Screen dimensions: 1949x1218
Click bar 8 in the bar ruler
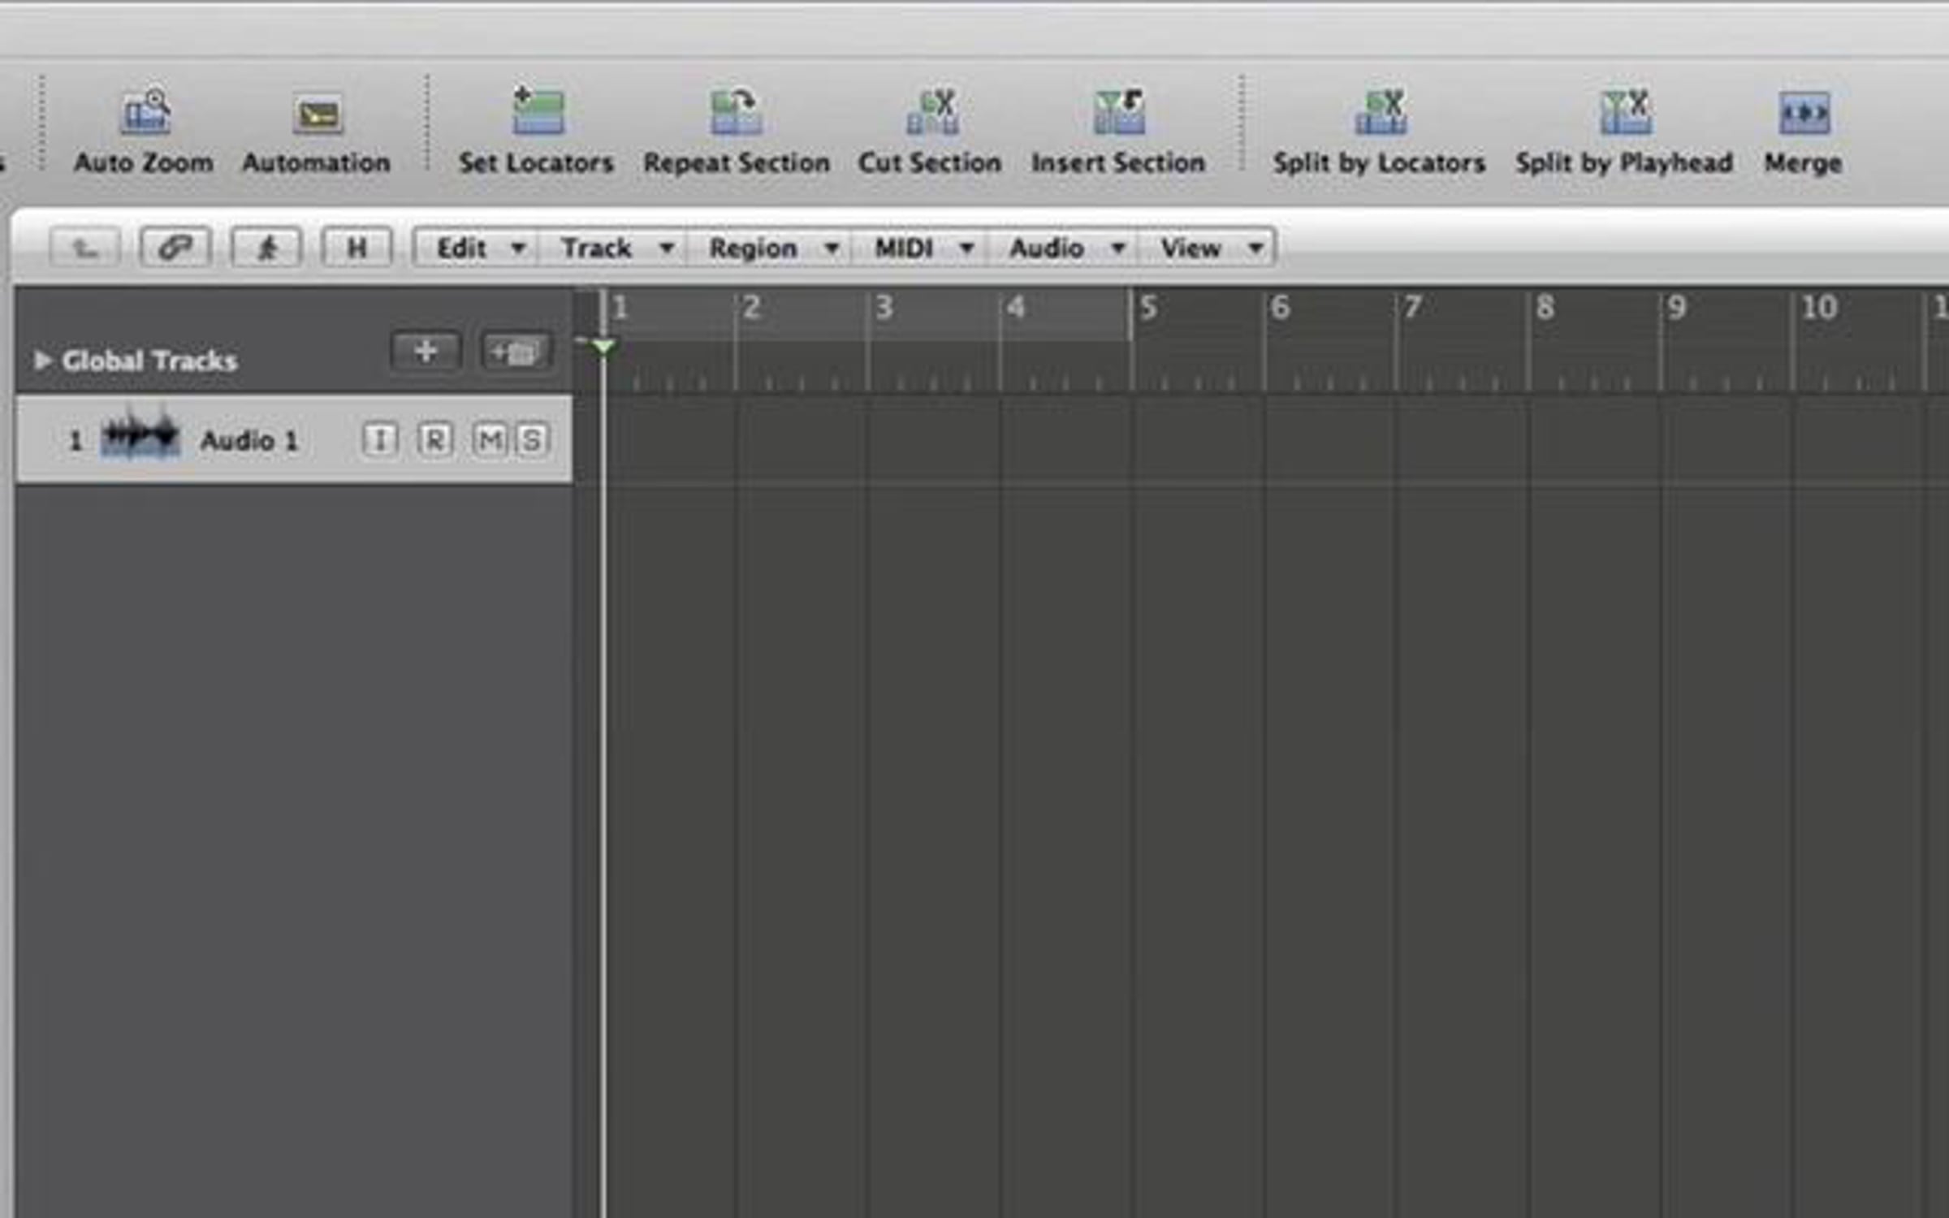(x=1545, y=308)
